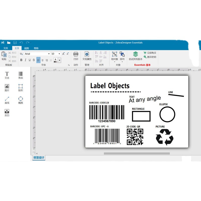Open Document Properties (文档属性) gear icon
The height and width of the screenshot is (201, 201).
pyautogui.click(x=87, y=54)
